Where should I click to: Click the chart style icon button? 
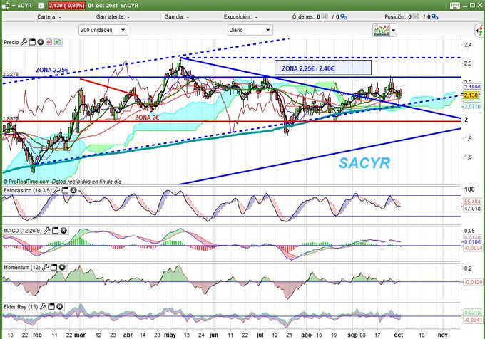click(x=381, y=30)
